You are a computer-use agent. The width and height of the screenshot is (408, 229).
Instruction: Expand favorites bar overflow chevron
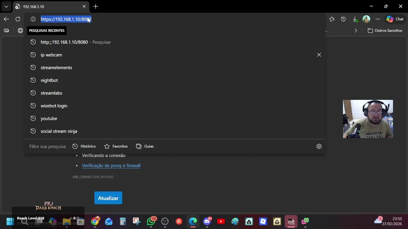pyautogui.click(x=356, y=31)
